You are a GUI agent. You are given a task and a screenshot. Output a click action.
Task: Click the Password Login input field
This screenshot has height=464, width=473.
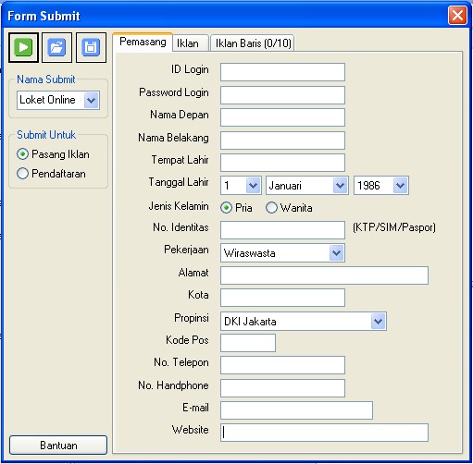pos(282,95)
